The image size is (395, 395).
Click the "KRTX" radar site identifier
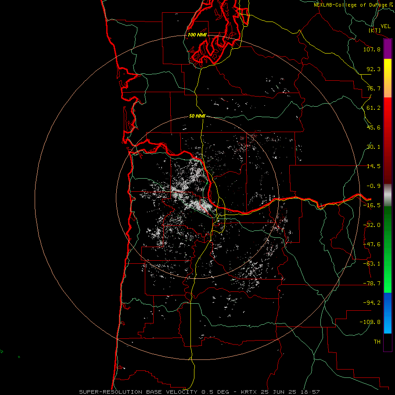point(249,392)
